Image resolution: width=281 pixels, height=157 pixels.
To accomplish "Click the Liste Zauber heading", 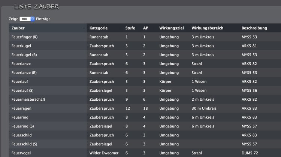I will coord(36,6).
